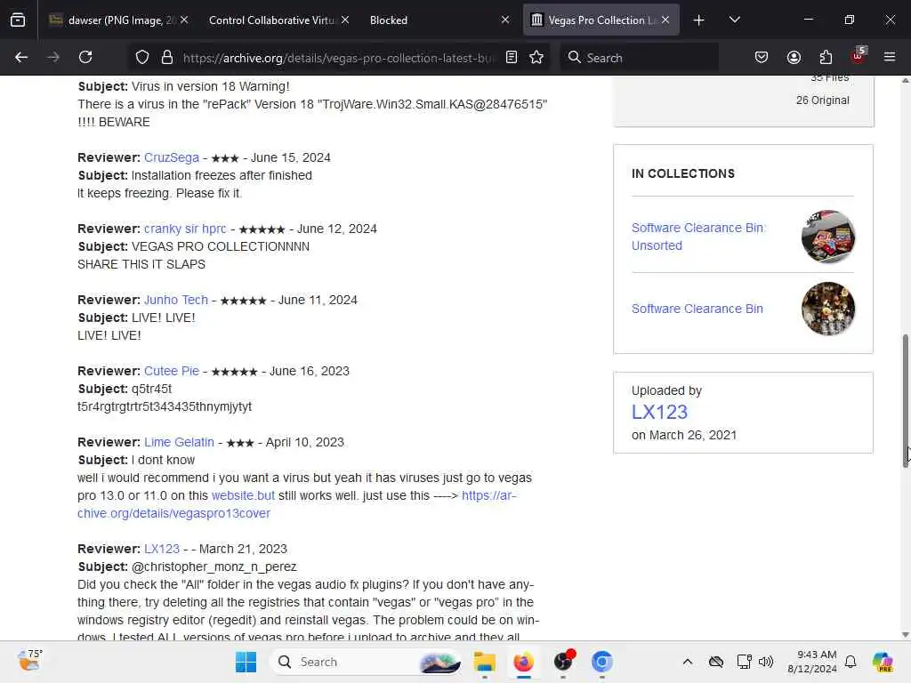The image size is (911, 683).
Task: Open reviewer Cutee Pie profile
Action: (172, 371)
